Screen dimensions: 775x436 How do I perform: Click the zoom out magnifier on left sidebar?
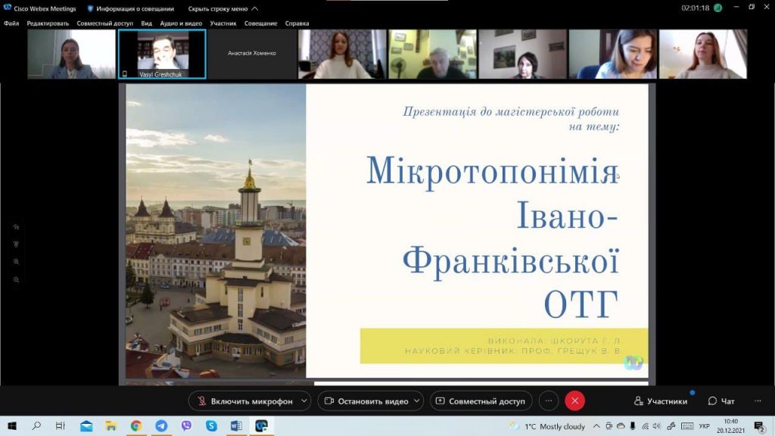(x=16, y=279)
